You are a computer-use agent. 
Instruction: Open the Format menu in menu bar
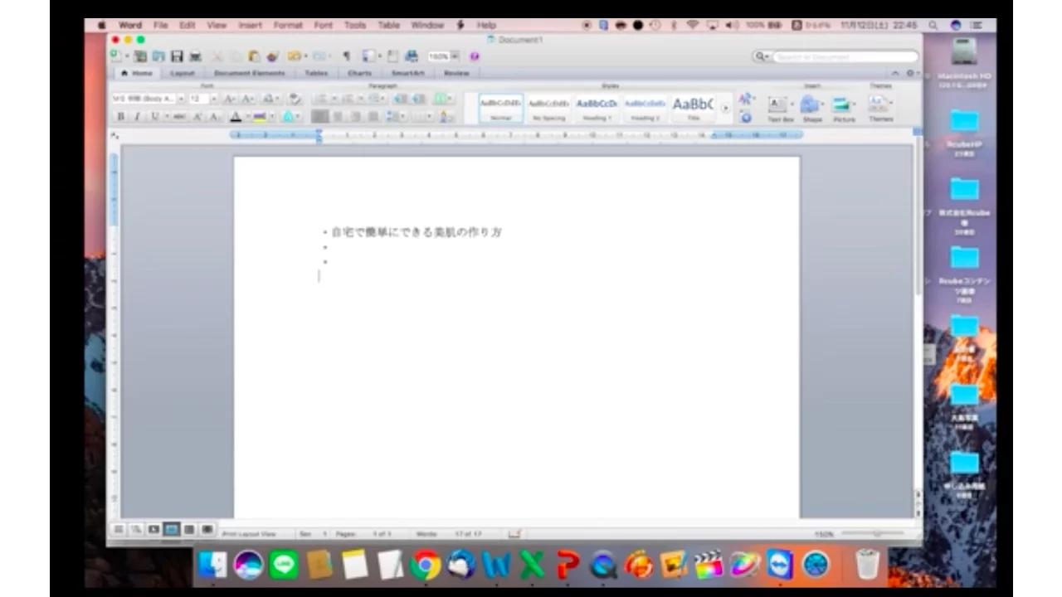coord(288,26)
